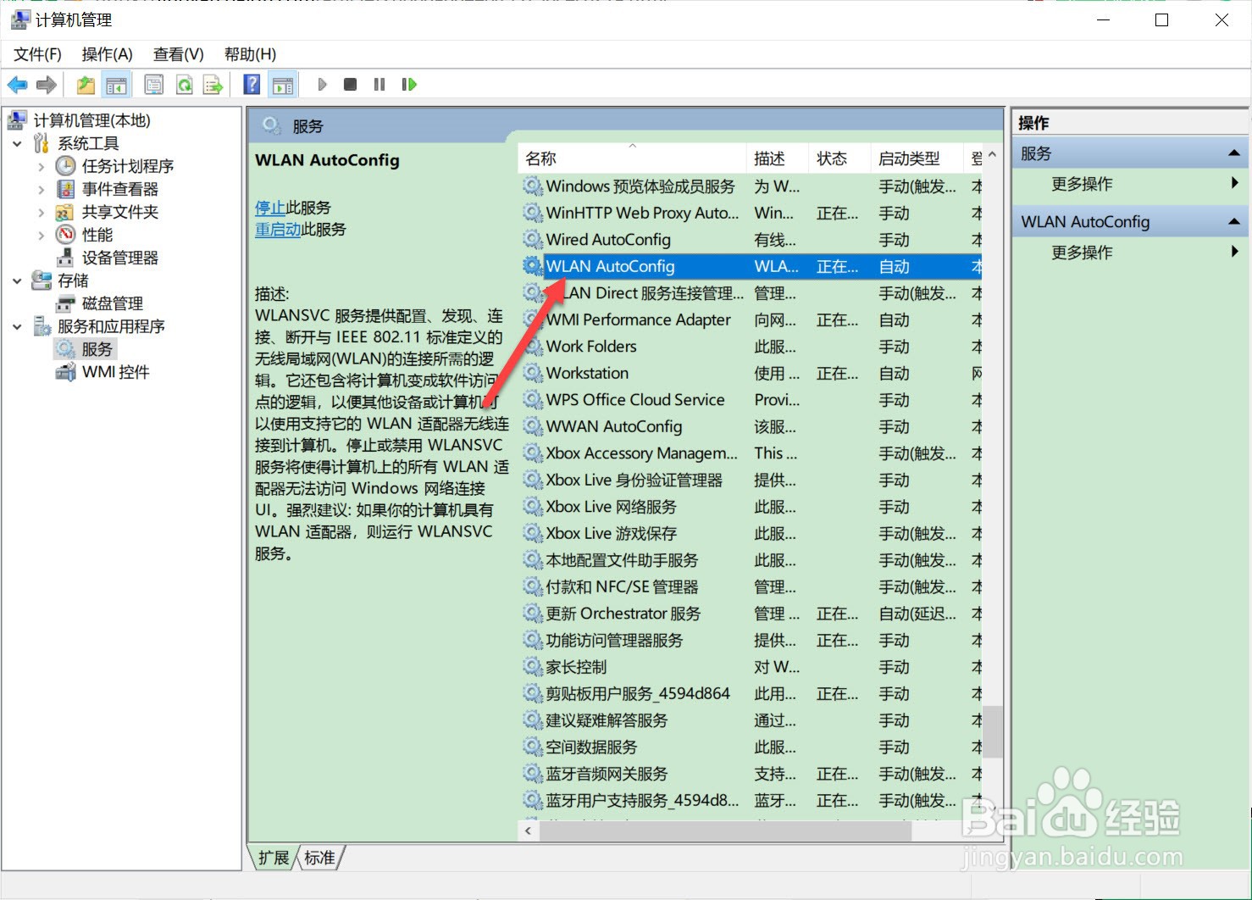Select 蓝牙音频网关服务 row
Viewport: 1252px width, 900px height.
coord(750,774)
